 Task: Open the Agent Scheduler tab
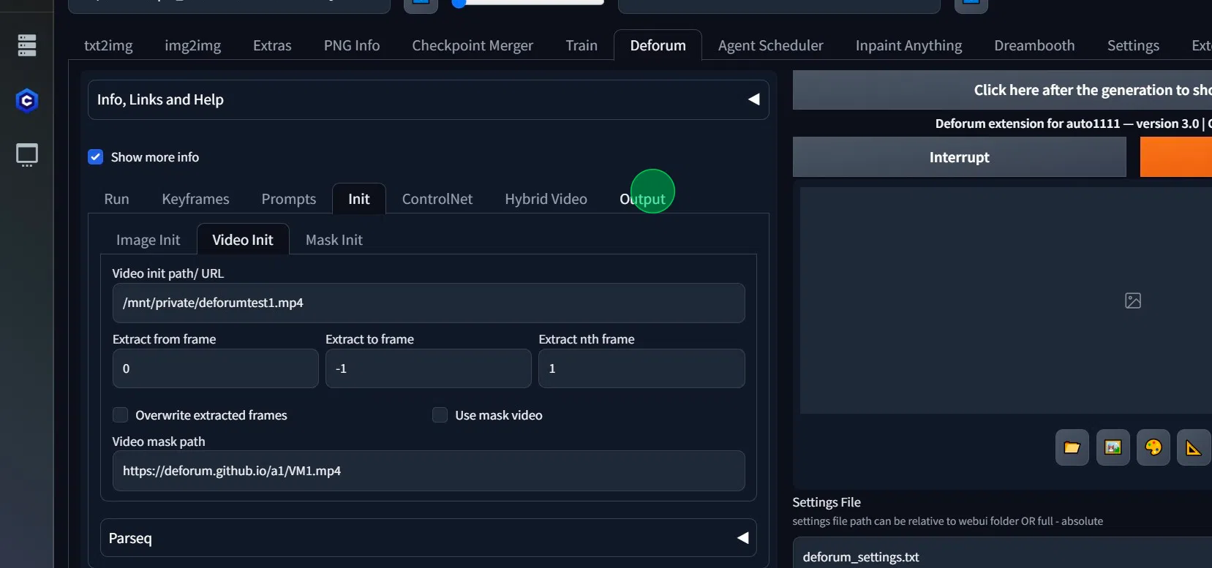[771, 45]
